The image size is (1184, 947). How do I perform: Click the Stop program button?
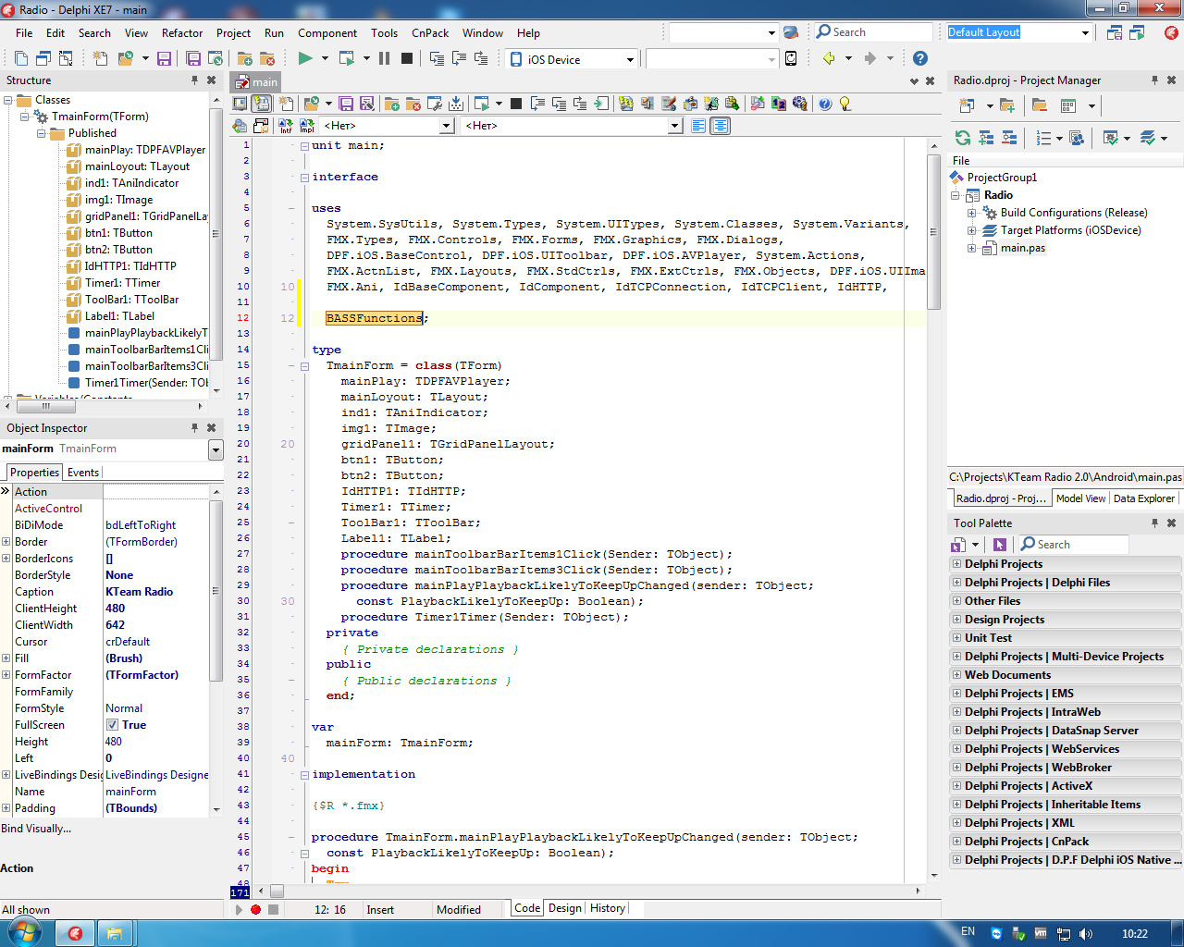(x=407, y=58)
